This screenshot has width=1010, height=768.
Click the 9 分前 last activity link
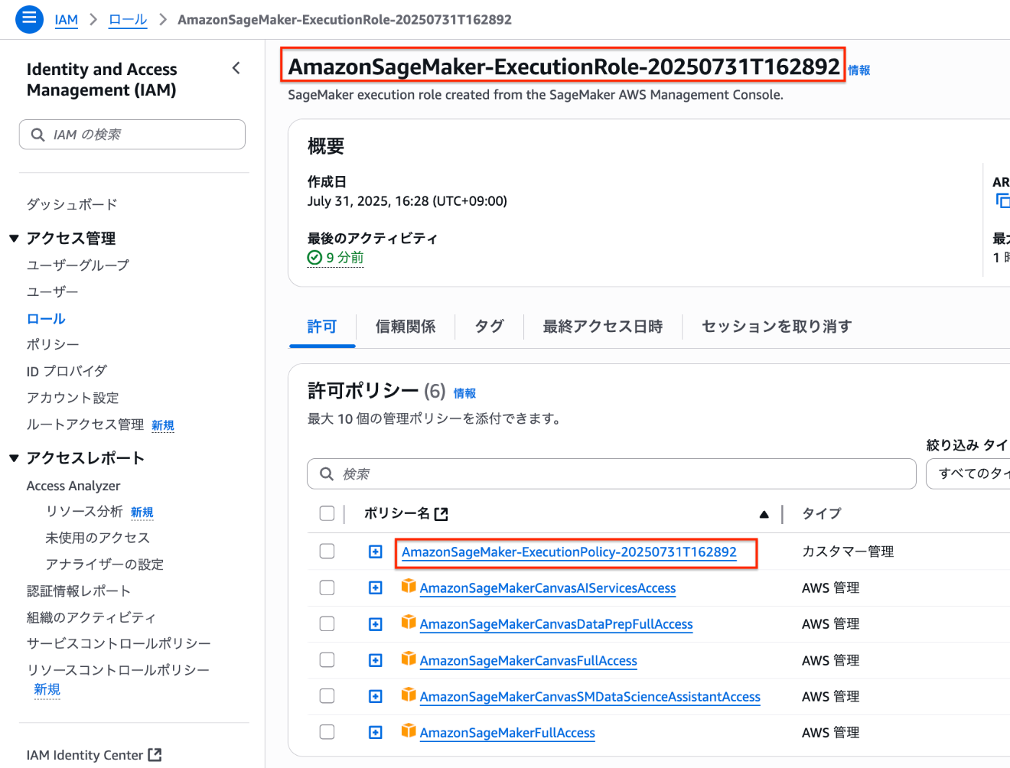[345, 258]
